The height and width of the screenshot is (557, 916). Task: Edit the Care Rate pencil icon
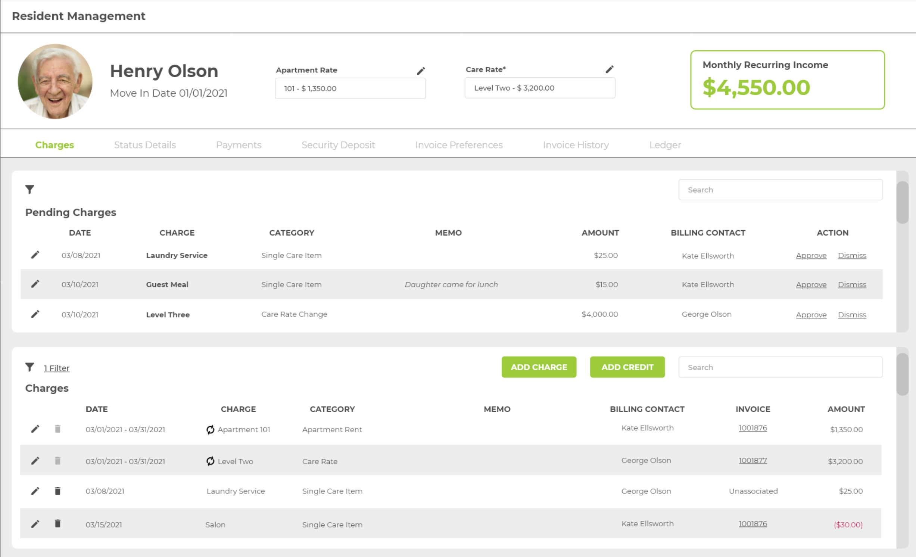609,69
